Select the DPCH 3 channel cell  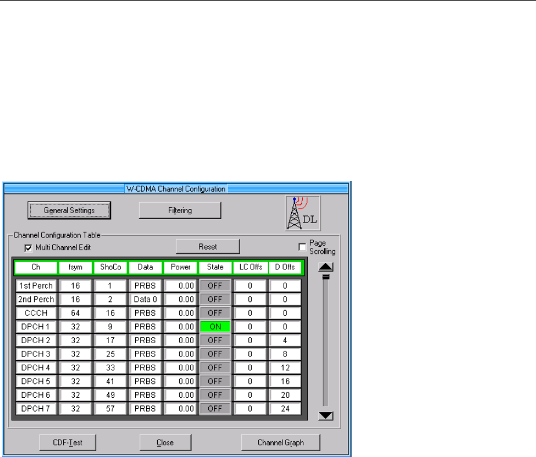36,354
